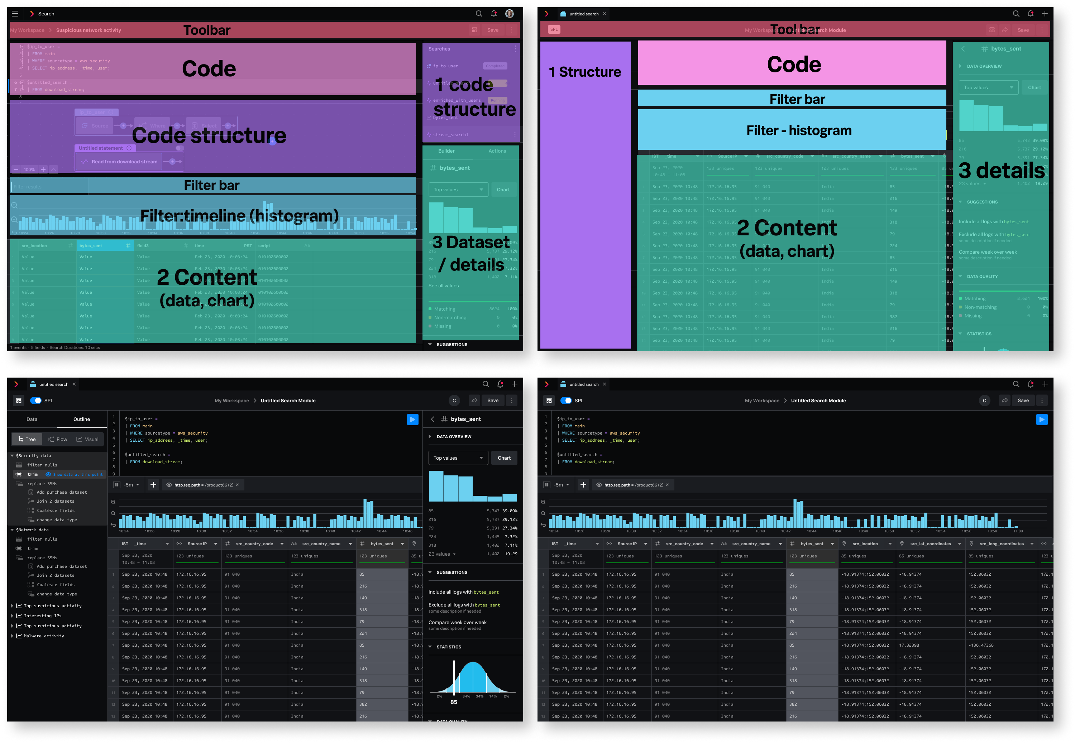Toggle SPL switch in window with Outline tab

[35, 401]
